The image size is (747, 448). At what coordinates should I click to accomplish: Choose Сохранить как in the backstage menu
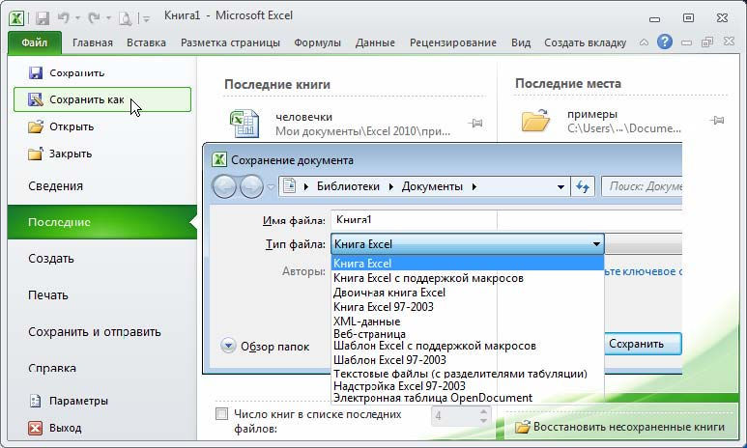coord(101,99)
